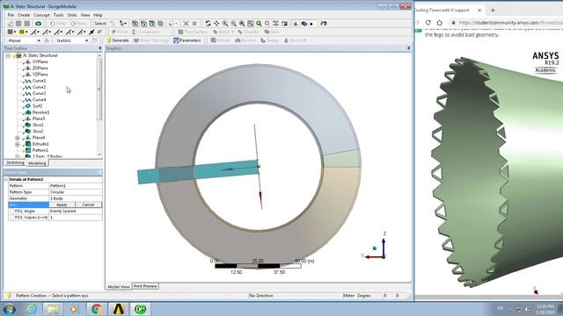563x316 pixels.
Task: Expand the Plane6 tree node
Action: (18, 138)
